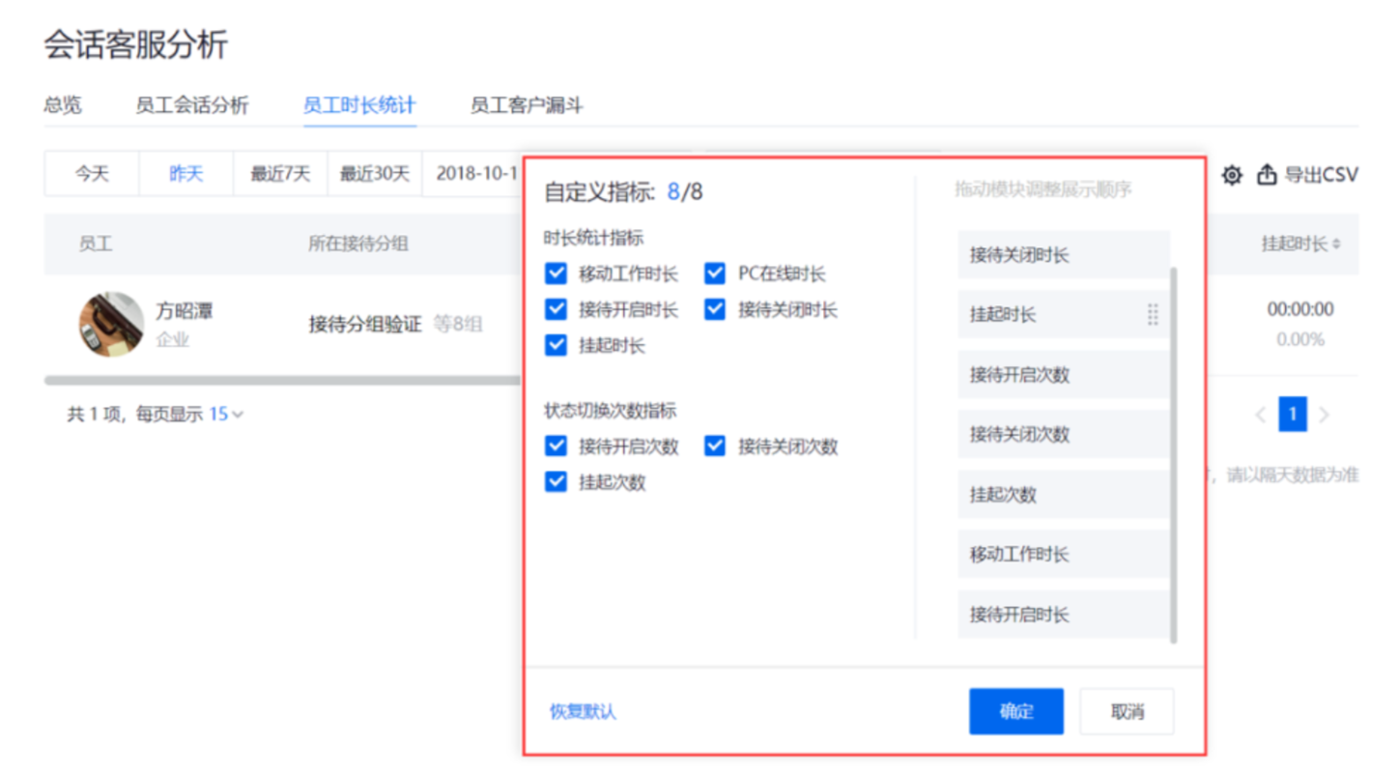The image size is (1399, 775).
Task: Click the 0.00% percentage value
Action: 1300,340
